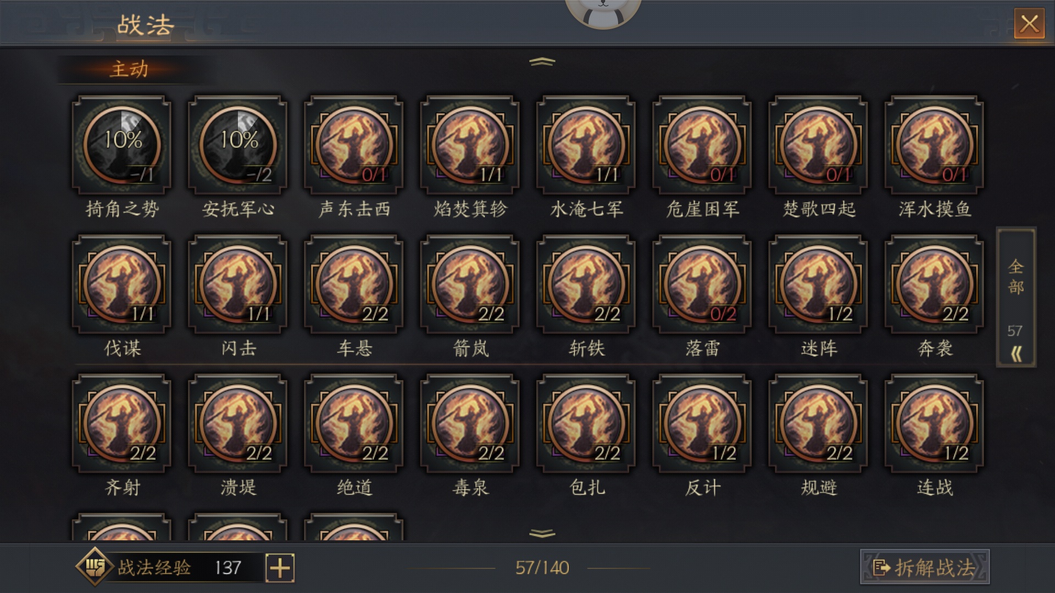The image size is (1055, 593).
Task: Select the 奔袭 tactic icon
Action: click(934, 284)
